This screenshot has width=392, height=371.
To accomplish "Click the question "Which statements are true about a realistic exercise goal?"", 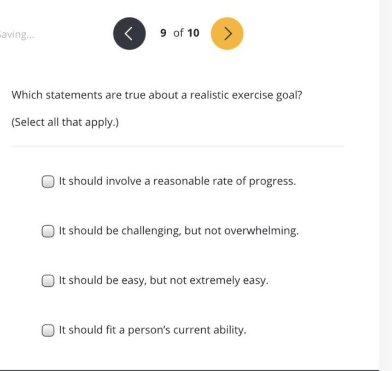I will tap(157, 95).
